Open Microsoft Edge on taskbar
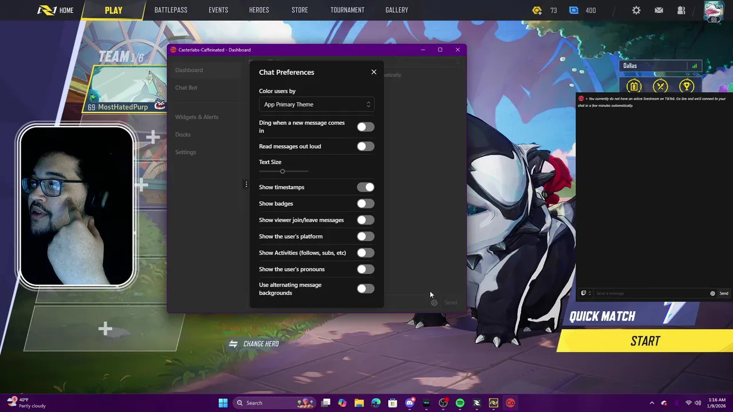The image size is (733, 412). pos(376,403)
